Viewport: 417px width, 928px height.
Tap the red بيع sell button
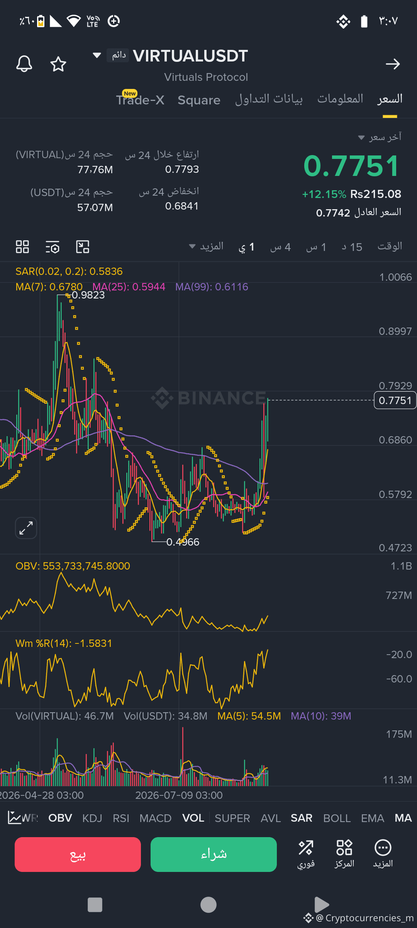pyautogui.click(x=78, y=855)
